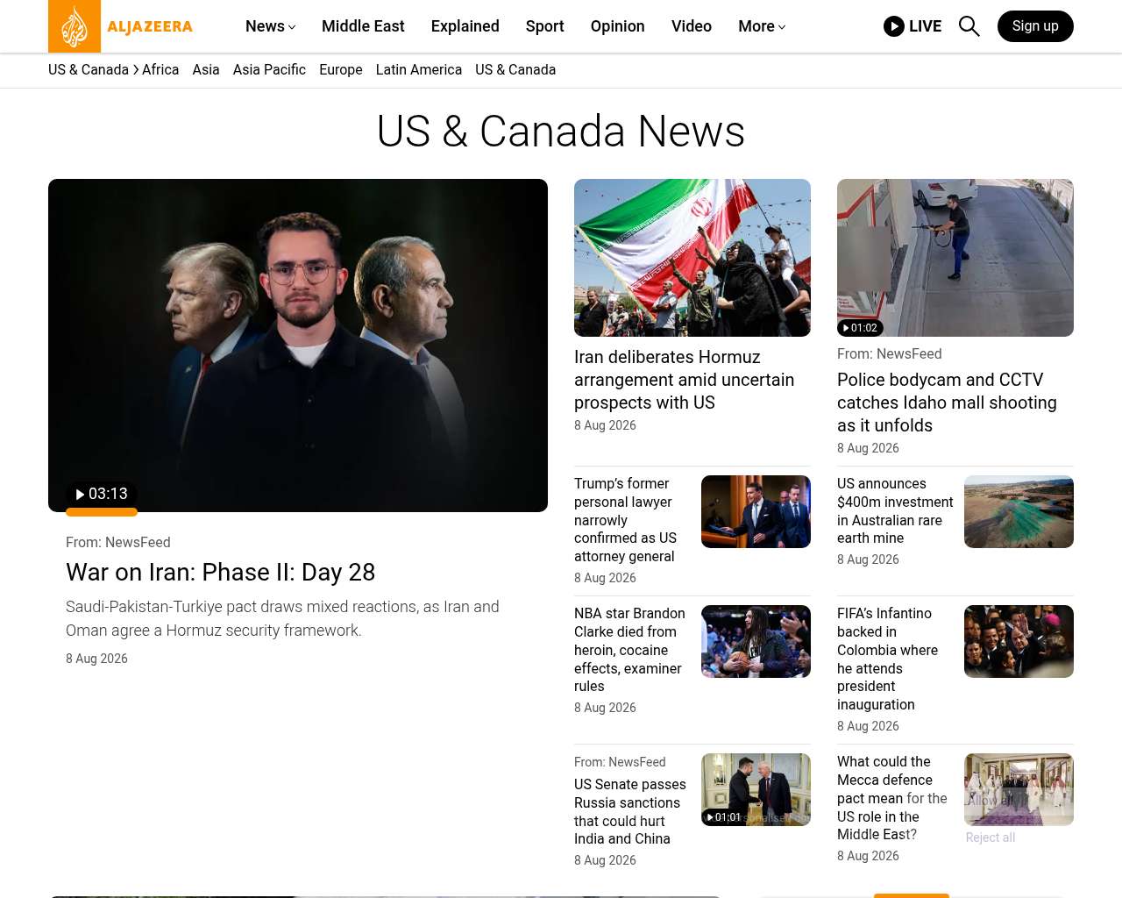Expand the More dropdown menu
This screenshot has width=1122, height=898.
762,26
